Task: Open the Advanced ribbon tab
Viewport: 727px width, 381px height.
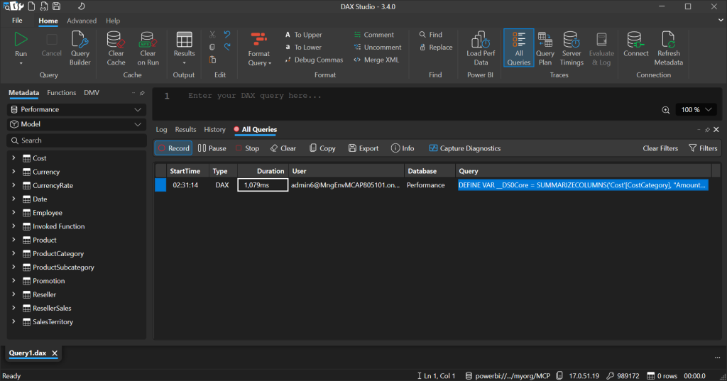Action: (82, 21)
